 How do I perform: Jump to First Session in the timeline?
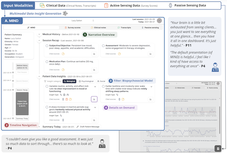(x=22, y=72)
